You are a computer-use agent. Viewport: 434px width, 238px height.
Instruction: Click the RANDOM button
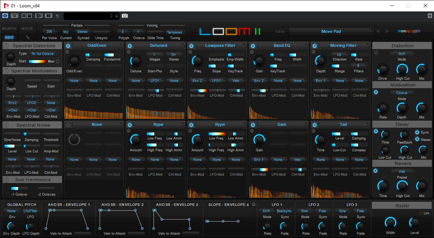409,31
